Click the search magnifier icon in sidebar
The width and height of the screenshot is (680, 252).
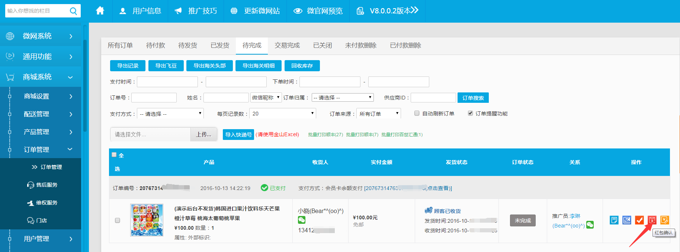(73, 11)
